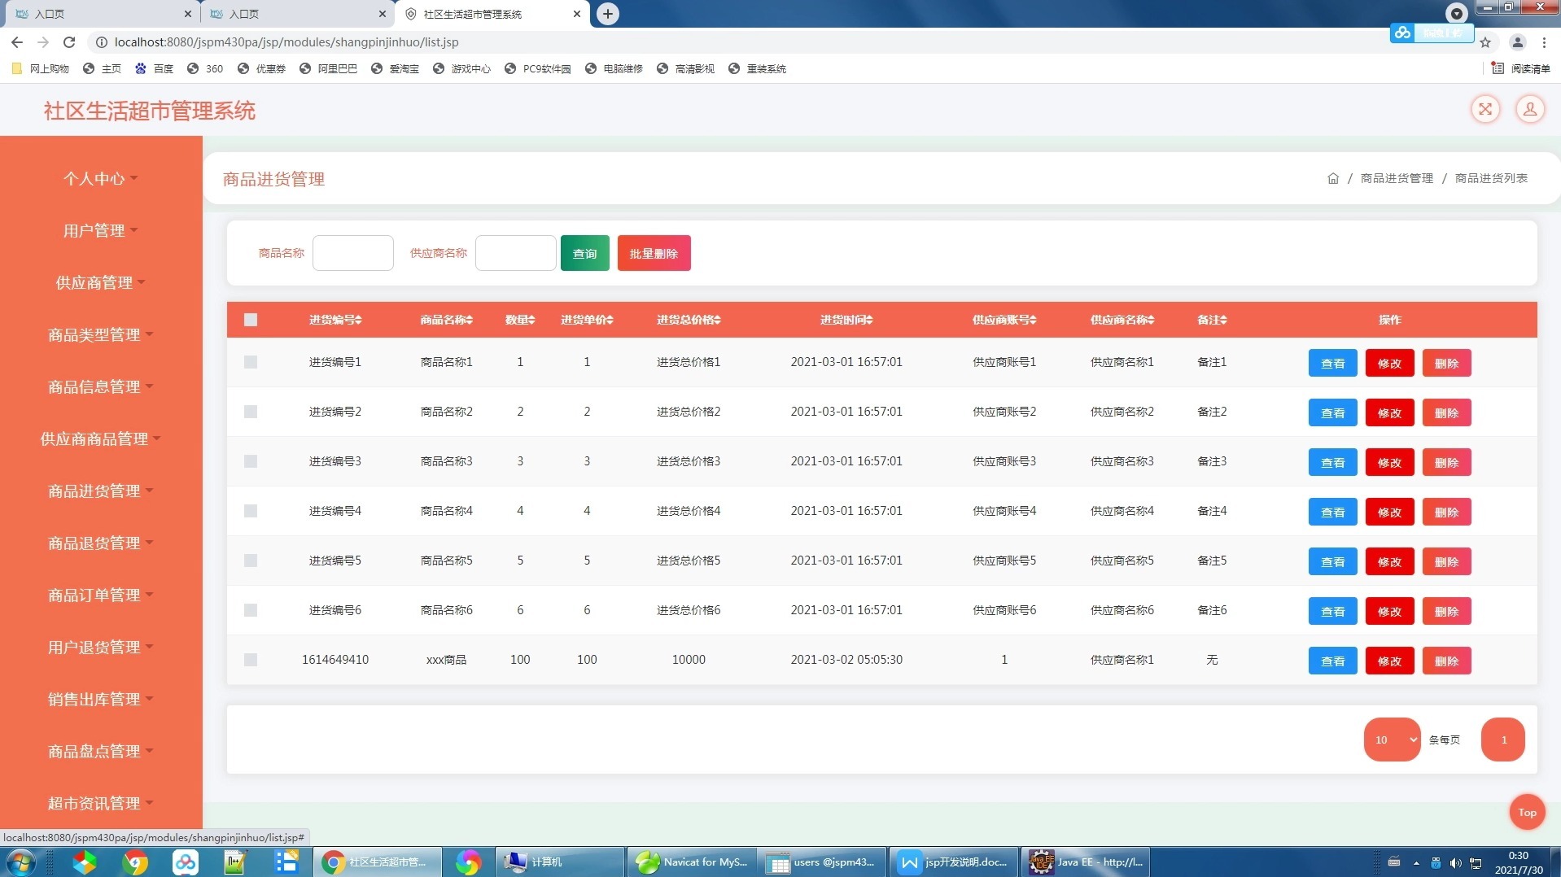The image size is (1561, 877).
Task: Expand 商品类型管理 sidebar menu
Action: (x=100, y=334)
